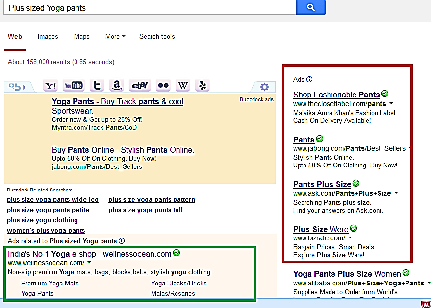Viewport: 431px width, 308px height.
Task: Click green check badge beside Yoga Pants Plus Size Women
Action: (x=406, y=273)
